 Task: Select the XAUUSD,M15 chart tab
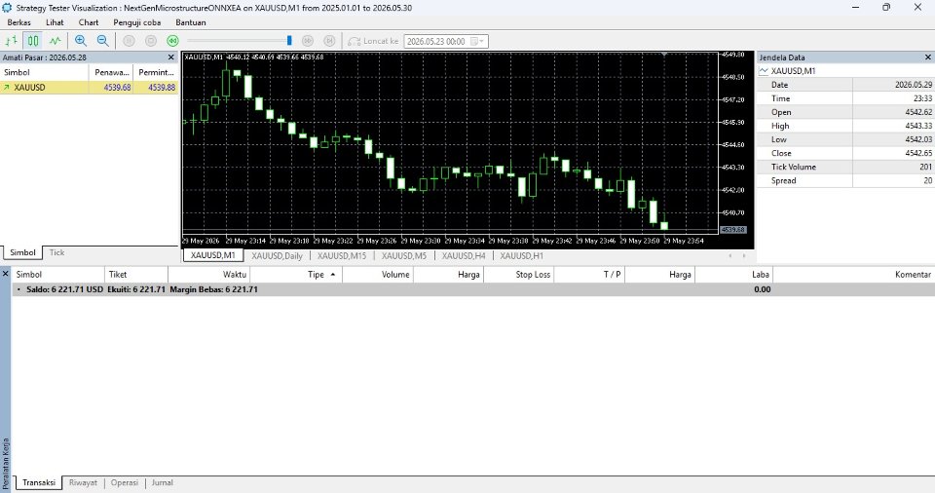(x=342, y=255)
